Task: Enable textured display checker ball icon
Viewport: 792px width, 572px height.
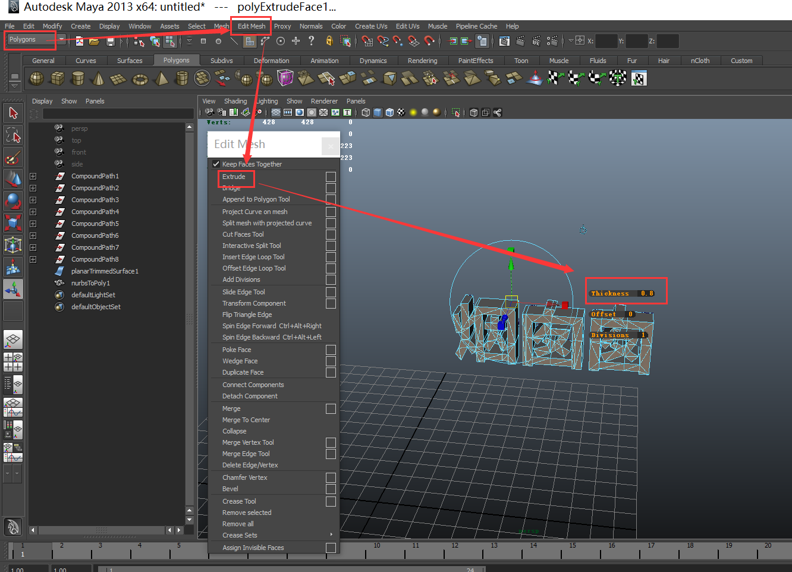Action: (x=401, y=112)
